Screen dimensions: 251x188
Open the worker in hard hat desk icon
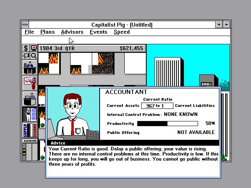(x=30, y=99)
